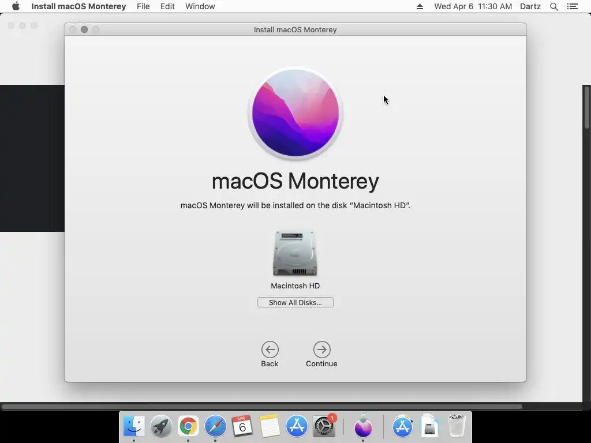
Task: Click the Back label
Action: (270, 363)
